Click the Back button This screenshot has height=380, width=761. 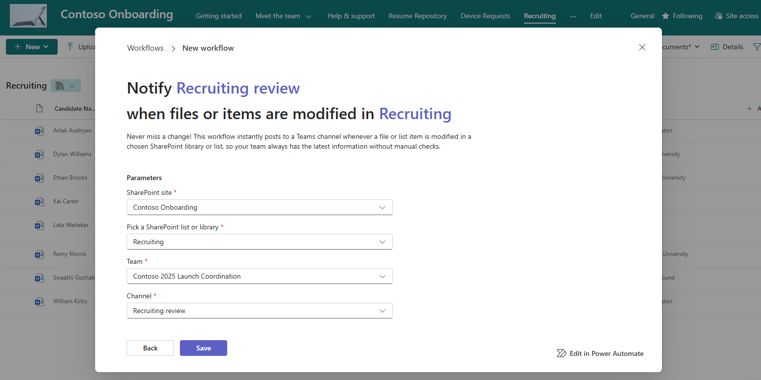point(150,348)
